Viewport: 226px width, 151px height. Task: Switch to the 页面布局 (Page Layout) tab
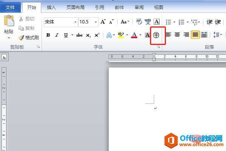tap(75, 7)
